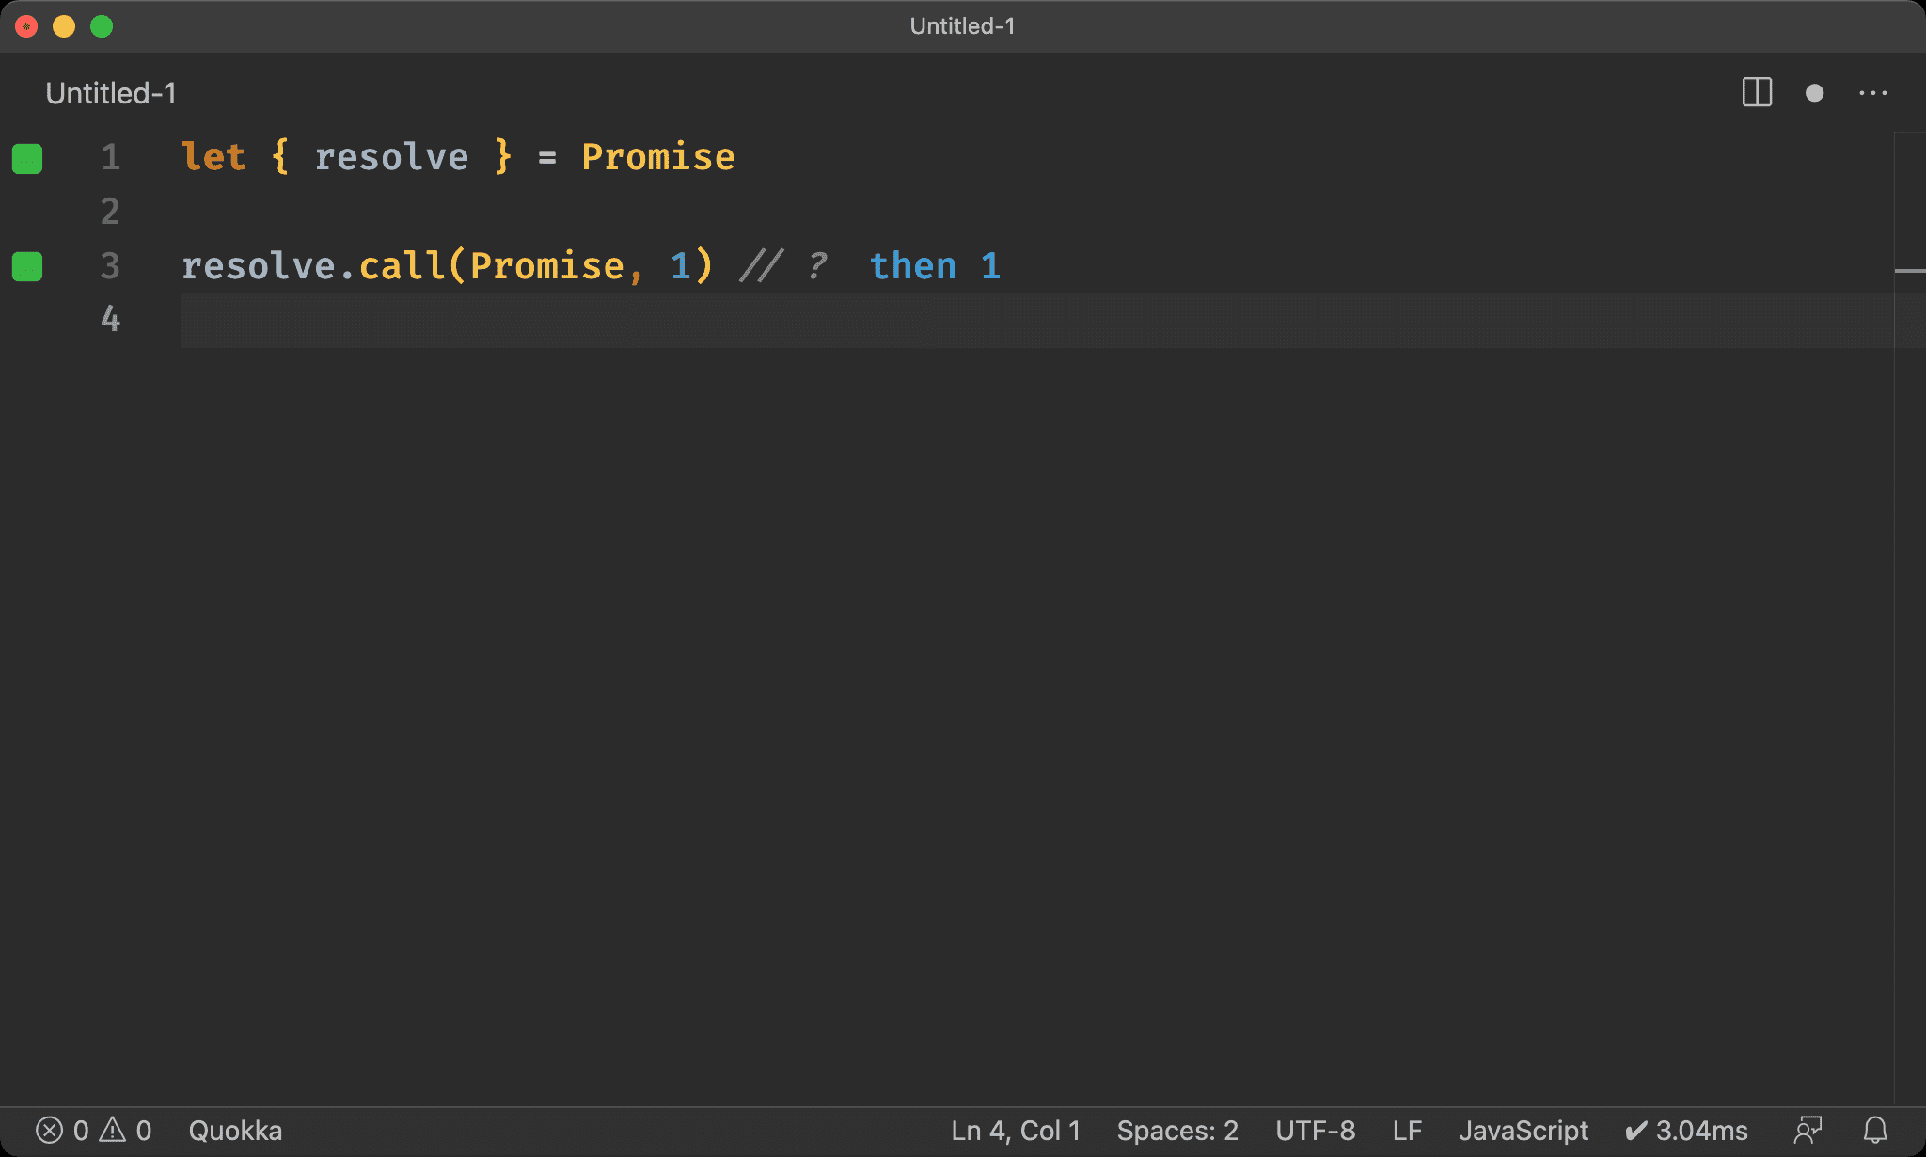The height and width of the screenshot is (1157, 1926).
Task: Open the More Actions ellipsis menu
Action: pos(1873,93)
